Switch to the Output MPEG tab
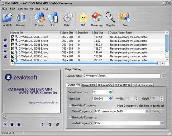 point(123,85)
